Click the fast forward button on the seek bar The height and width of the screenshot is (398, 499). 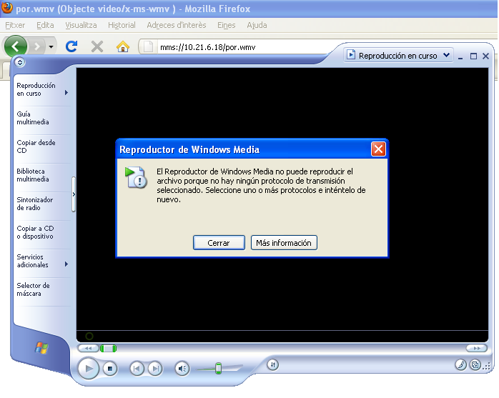(476, 349)
